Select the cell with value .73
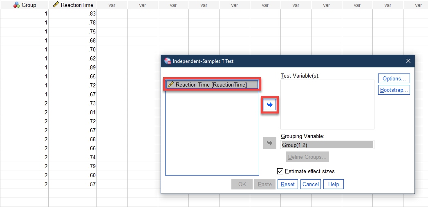428x207 pixels. (73, 103)
